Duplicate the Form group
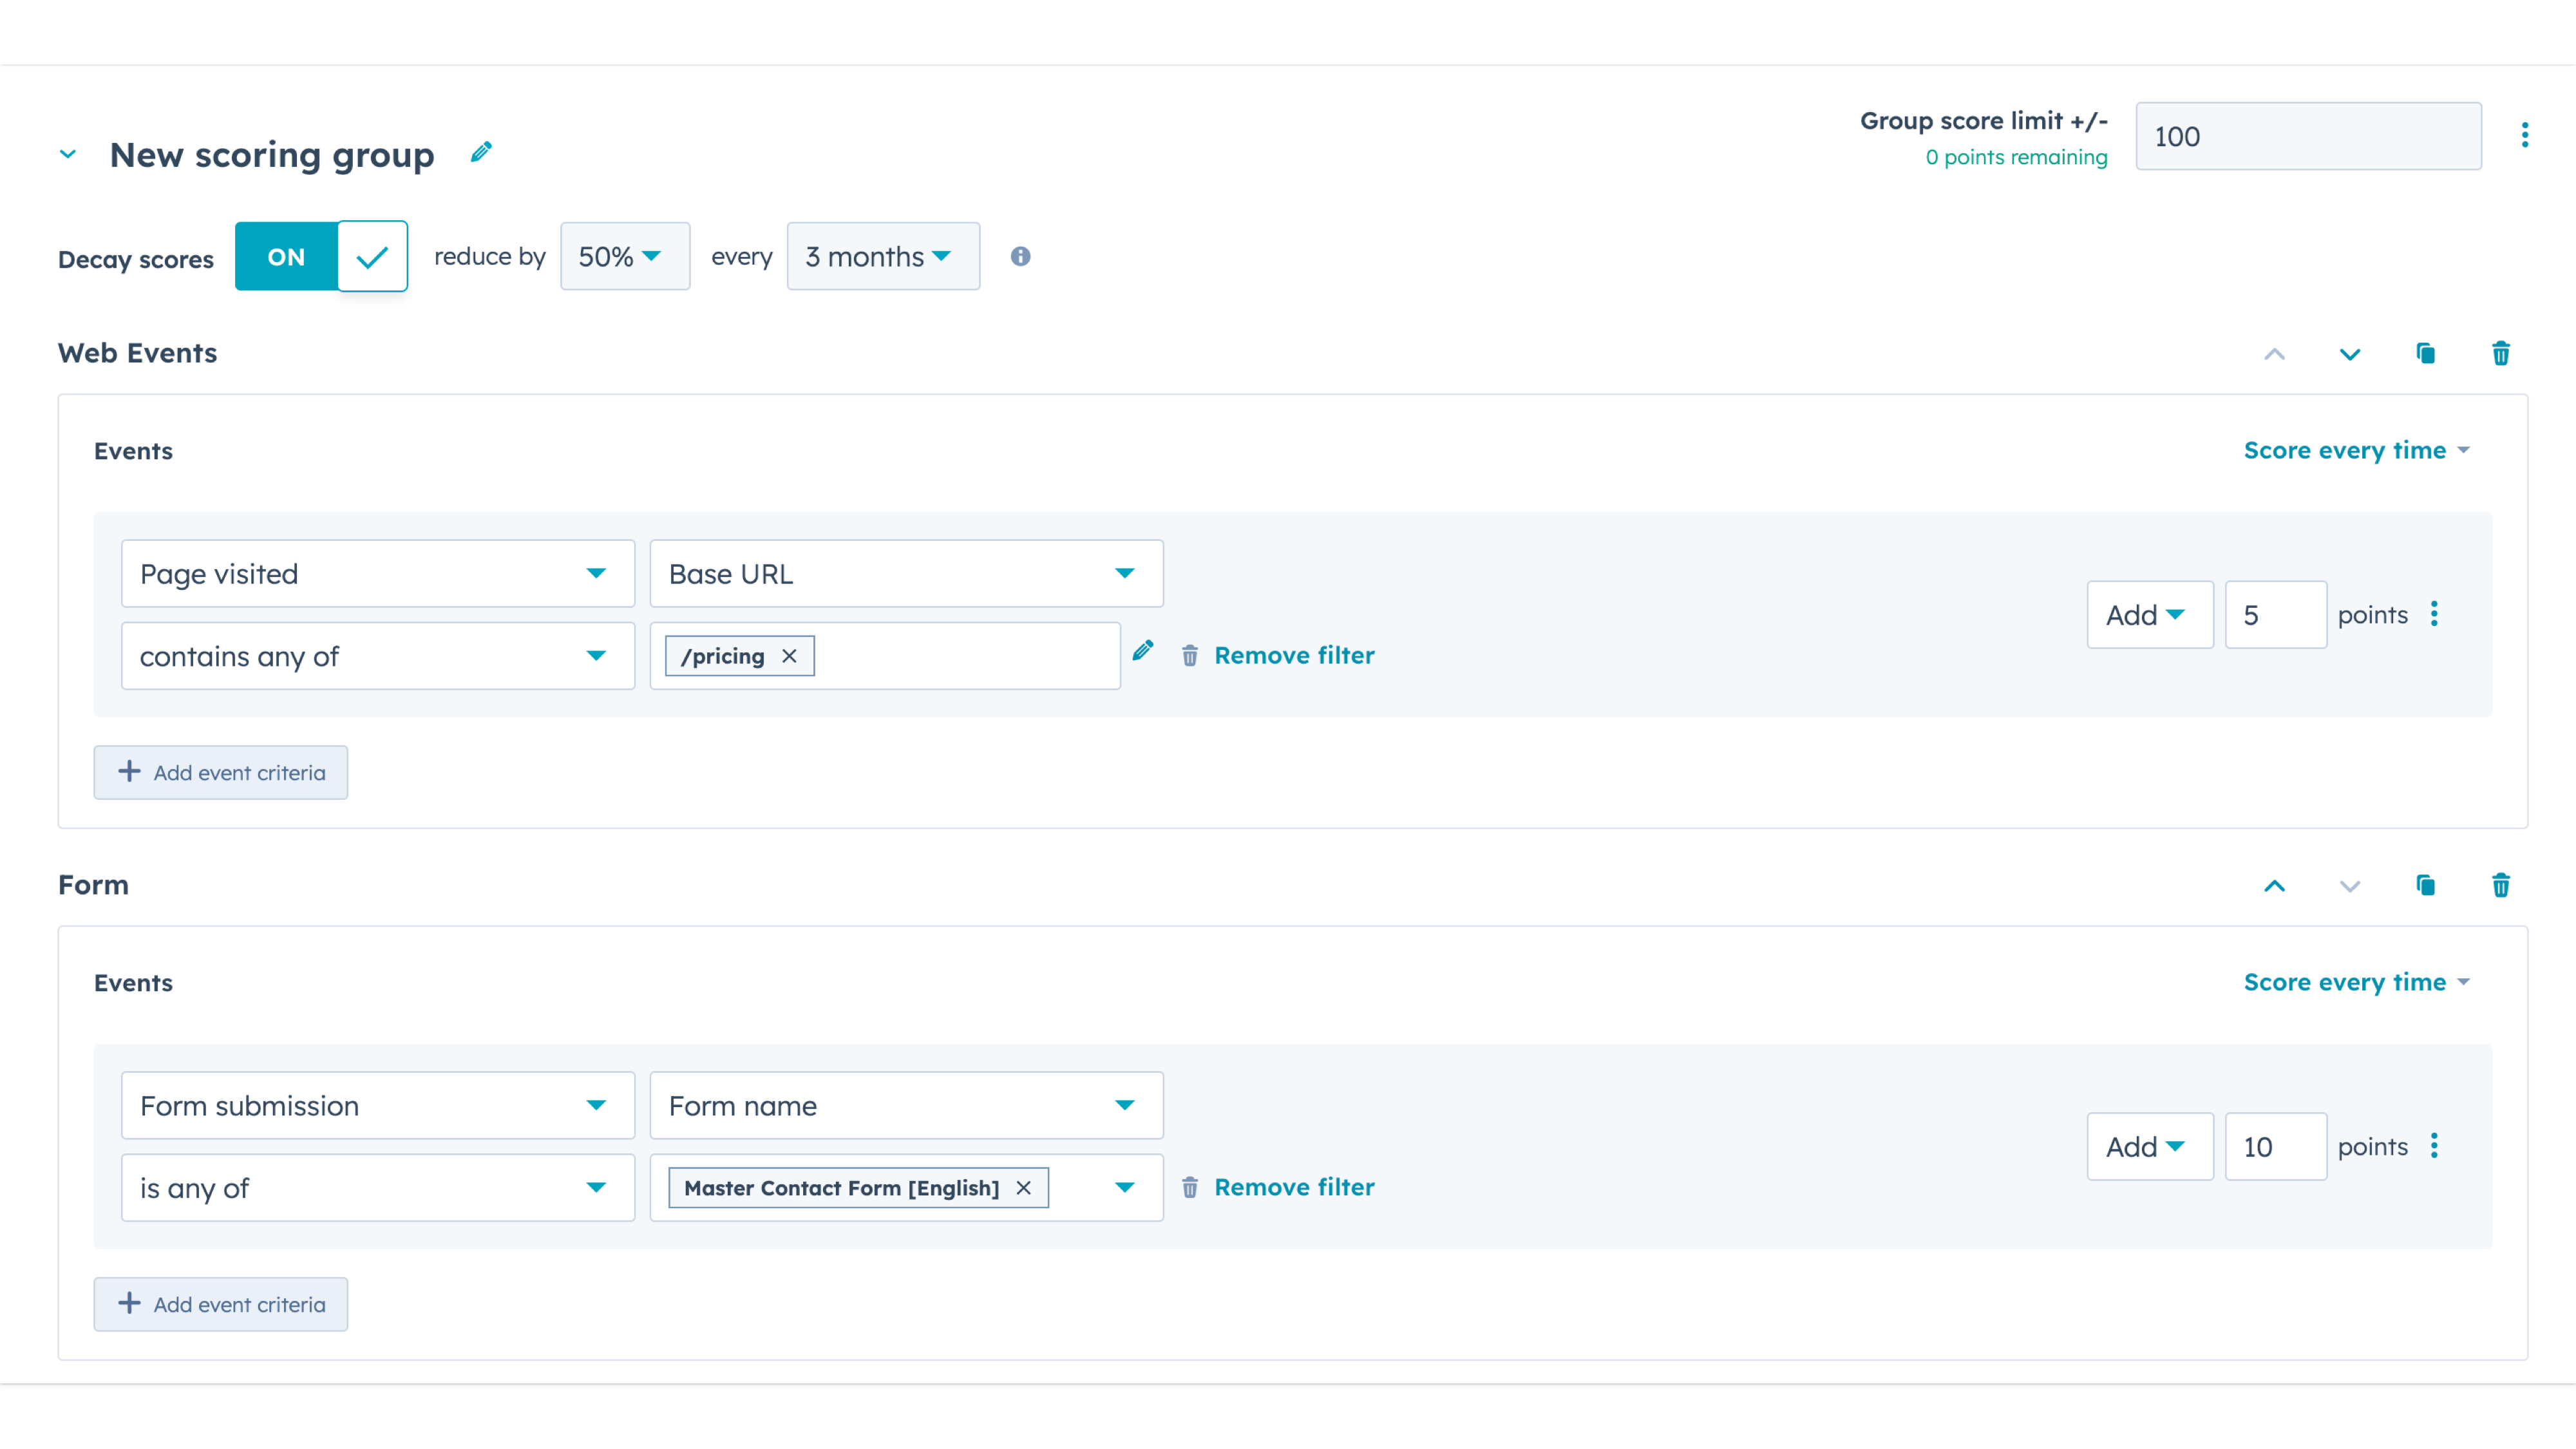Screen dimensions: 2576x1449 (2426, 885)
